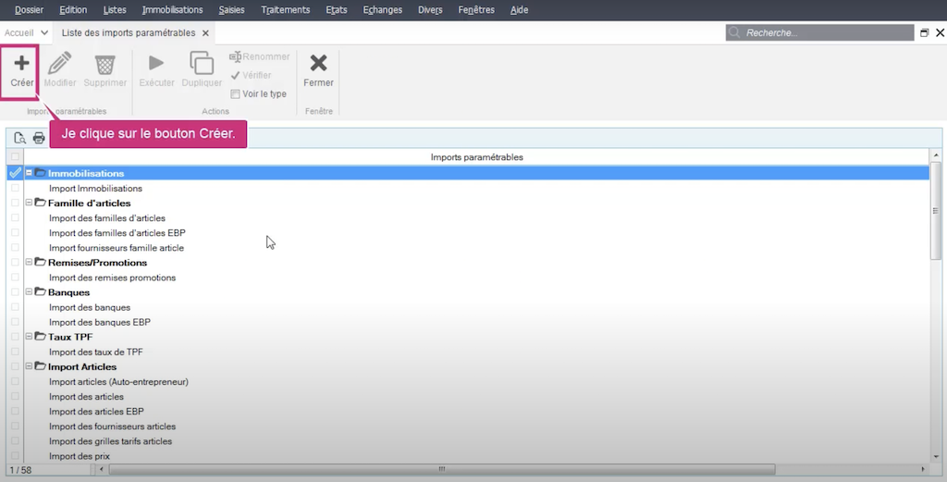
Task: Click the Vérifier checkmark action
Action: pyautogui.click(x=251, y=76)
